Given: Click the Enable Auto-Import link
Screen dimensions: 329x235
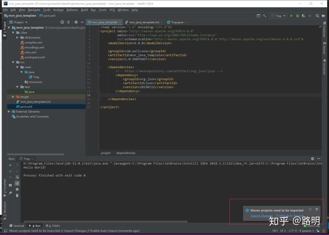Looking at the screenshot, I should (x=290, y=216).
